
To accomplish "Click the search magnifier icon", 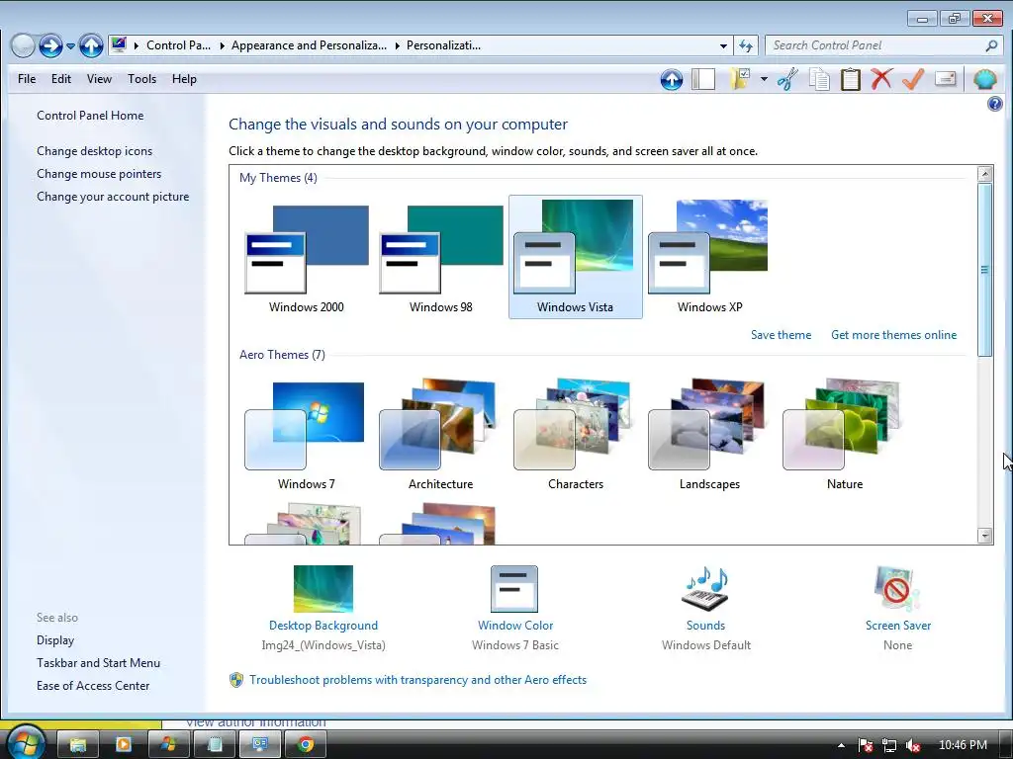I will click(991, 45).
